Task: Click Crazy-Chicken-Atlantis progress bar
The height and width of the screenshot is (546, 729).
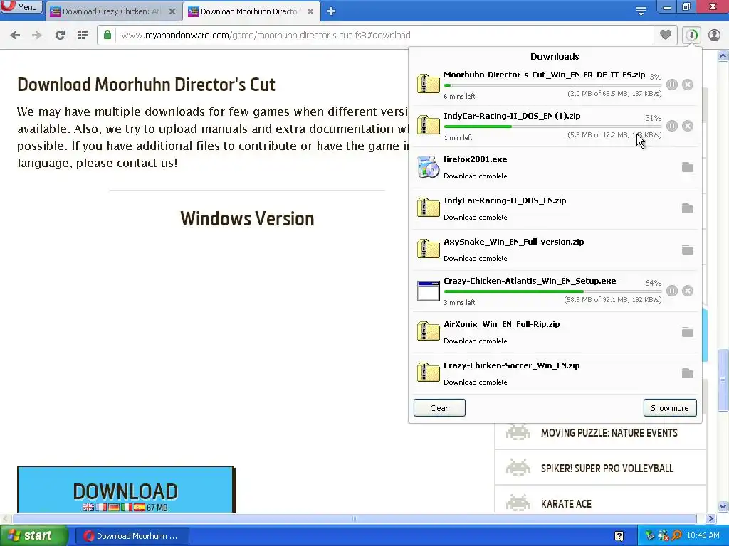Action: (552, 291)
